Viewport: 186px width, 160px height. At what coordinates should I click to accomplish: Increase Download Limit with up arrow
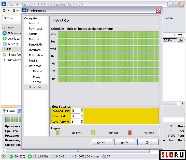tap(82, 109)
